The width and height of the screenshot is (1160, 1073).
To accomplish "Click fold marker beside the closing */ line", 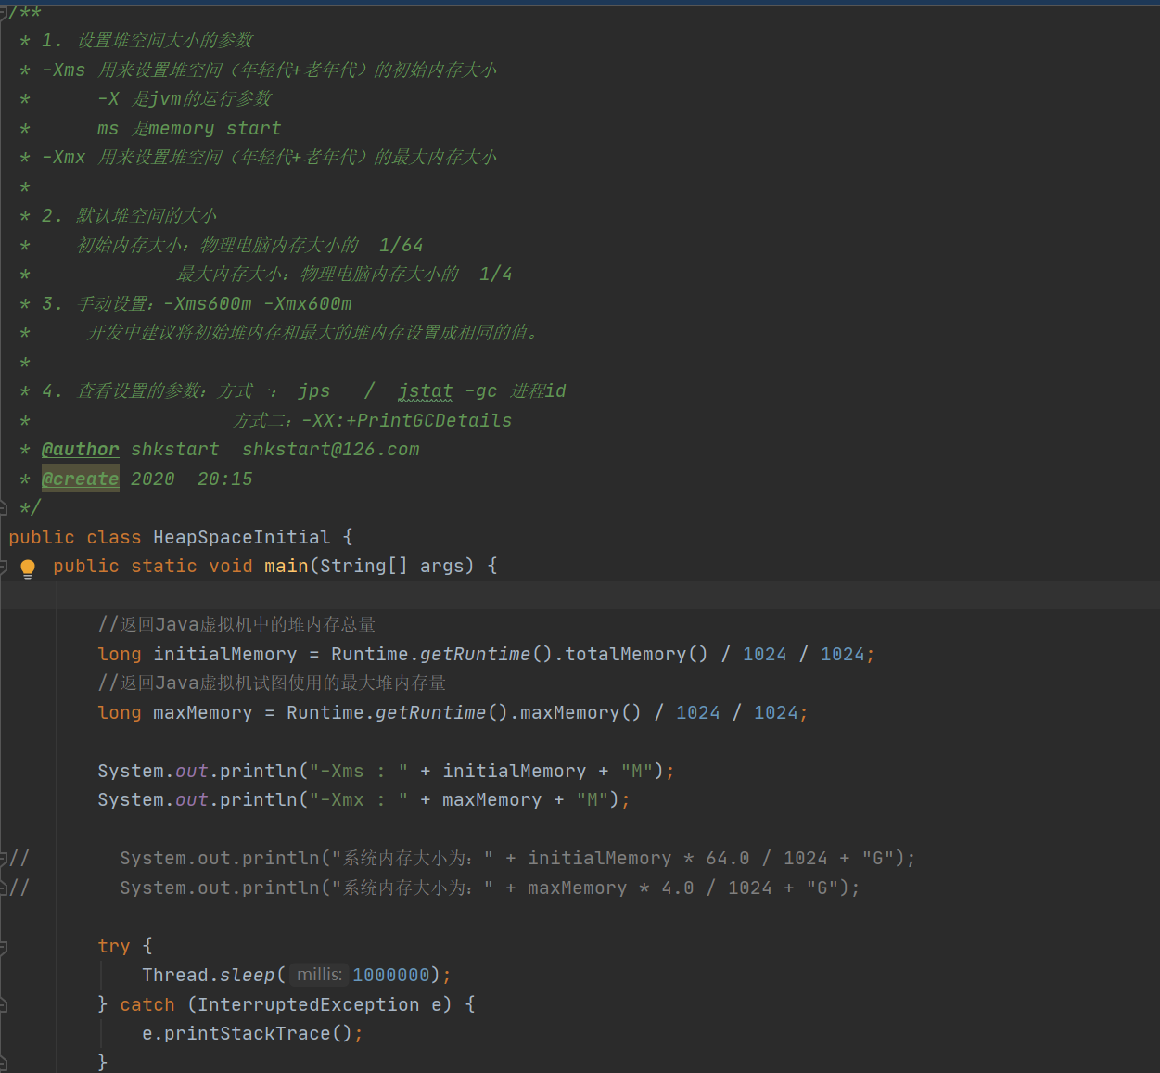I will click(x=3, y=507).
